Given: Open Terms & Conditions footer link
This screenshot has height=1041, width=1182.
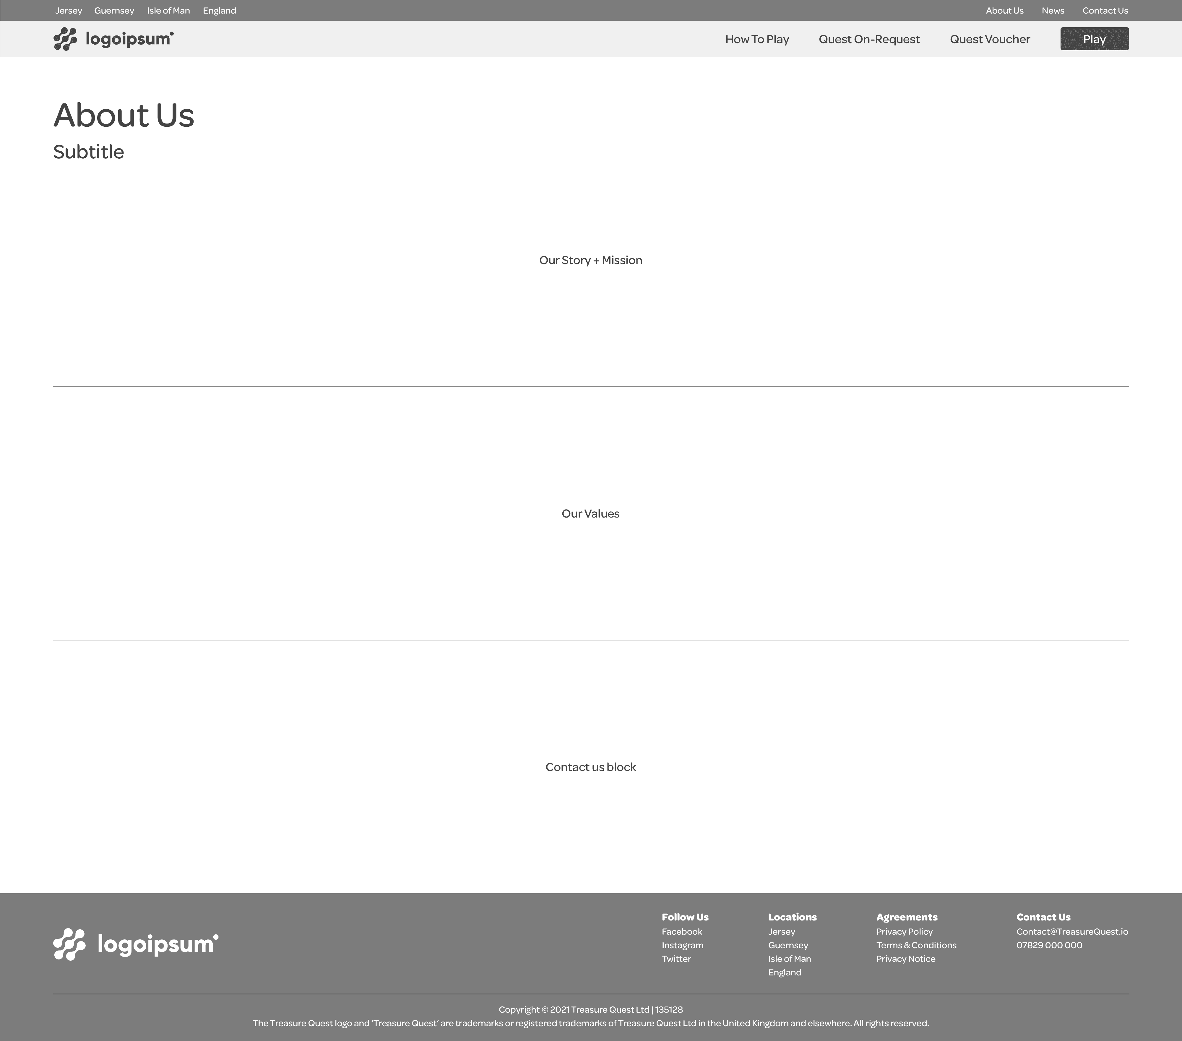Looking at the screenshot, I should pyautogui.click(x=916, y=945).
